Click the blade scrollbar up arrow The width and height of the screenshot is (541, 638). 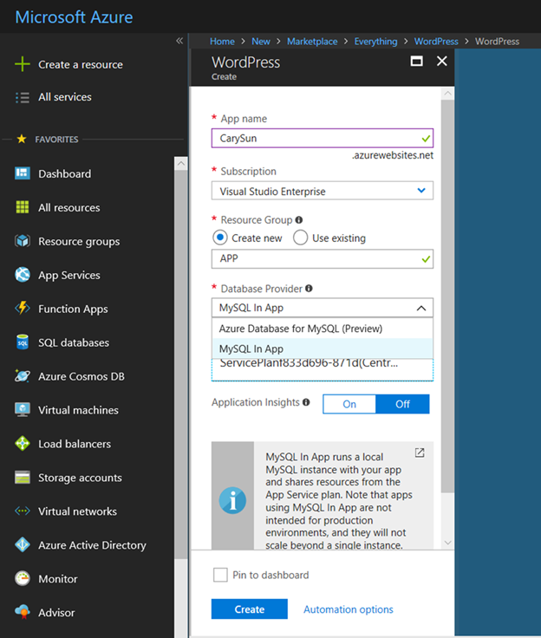(447, 94)
